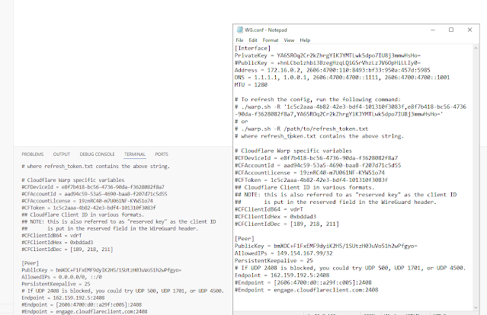Switch to the DEBUG CONSOLE tab
This screenshot has height=315, width=487.
[97, 154]
